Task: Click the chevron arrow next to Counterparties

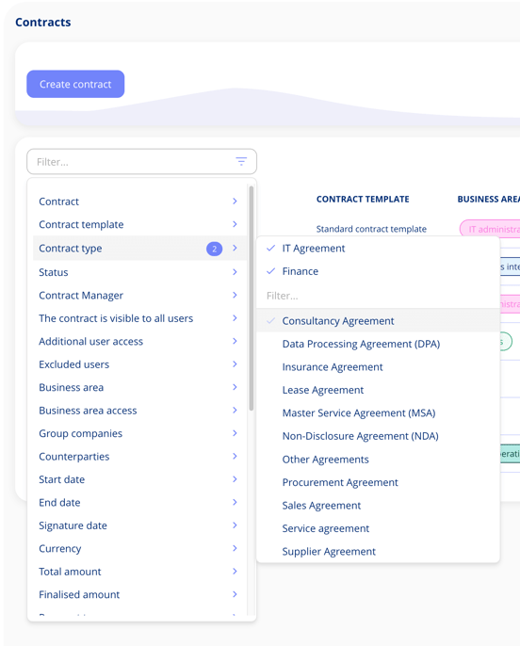Action: click(x=235, y=456)
